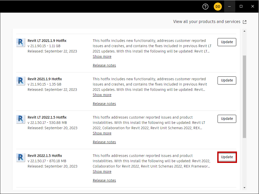Open Release notes for Revit LT 2022.1.5 Hotfix
Viewport: 259px width, 194px height.
click(104, 142)
